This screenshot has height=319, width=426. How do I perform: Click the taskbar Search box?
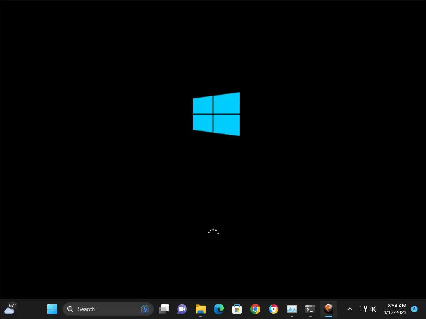coord(108,309)
